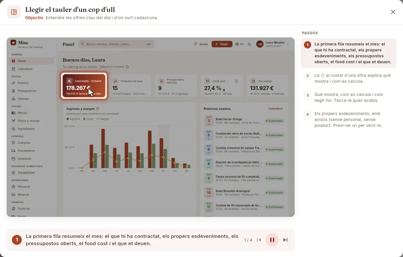Click the 'Crear' button in the preview
Image resolution: width=403 pixels, height=257 pixels.
coord(222,44)
